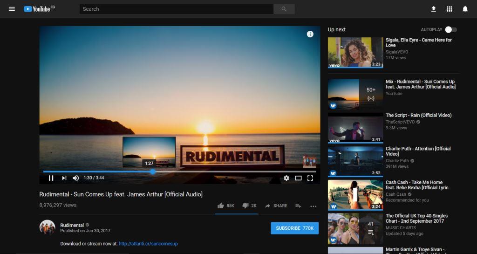Open Sigala, Ella Eyre video thumbnail
Viewport: 477px width, 254px height.
coord(355,52)
